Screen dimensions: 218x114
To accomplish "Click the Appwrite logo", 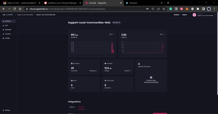I will click(8, 15).
